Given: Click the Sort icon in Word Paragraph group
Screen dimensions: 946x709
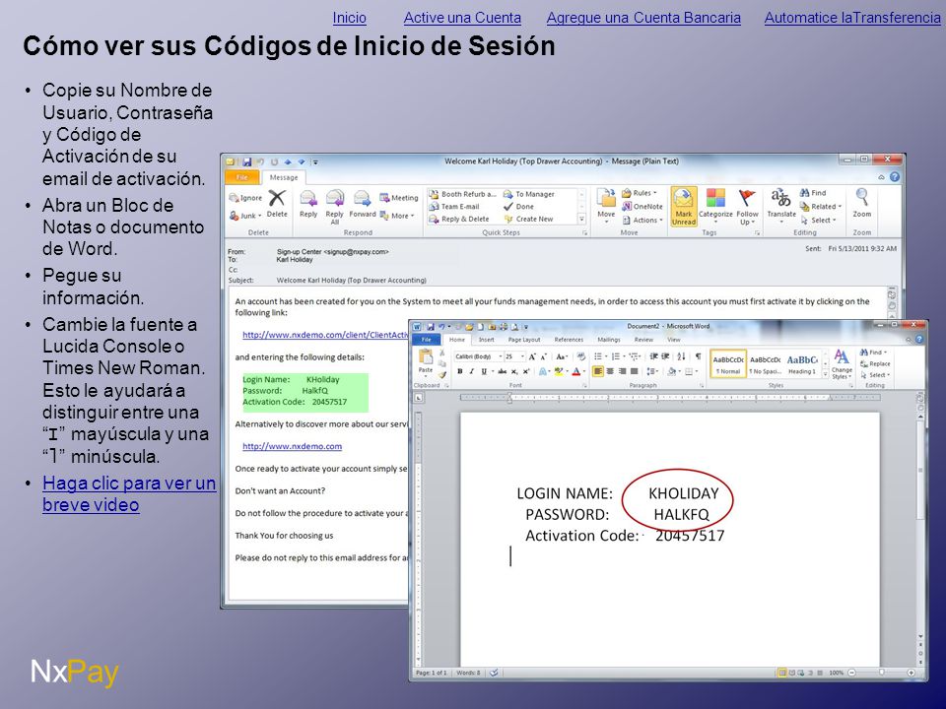Looking at the screenshot, I should point(681,356).
